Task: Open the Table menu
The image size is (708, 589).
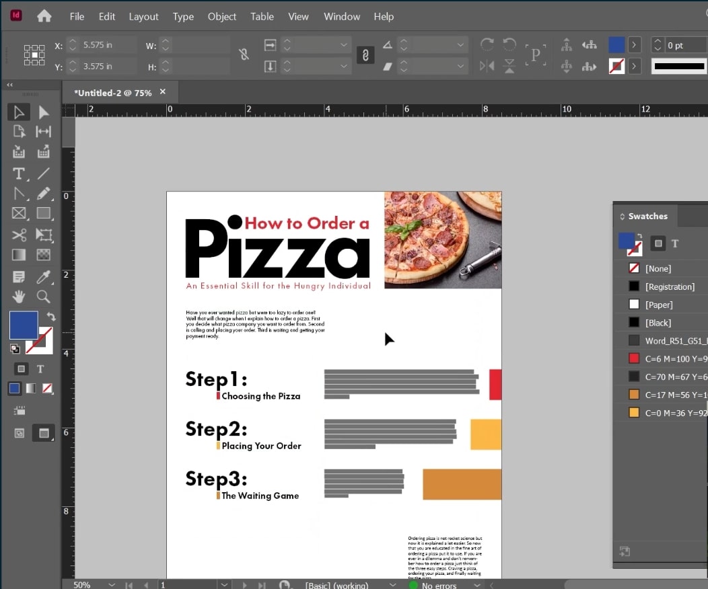Action: pyautogui.click(x=262, y=17)
